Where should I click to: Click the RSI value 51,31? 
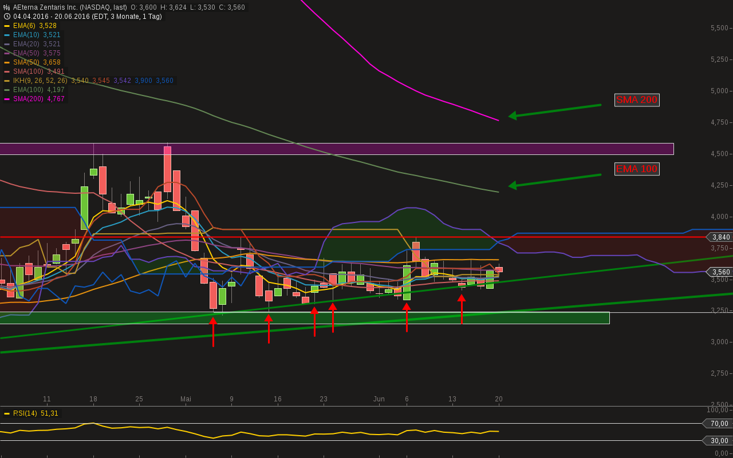pos(49,413)
